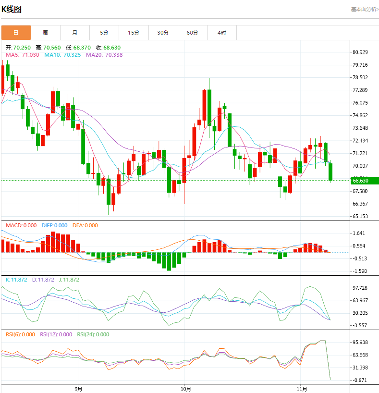This screenshot has width=379, height=393.
Task: Open the 30分 interval tab
Action: coord(163,33)
